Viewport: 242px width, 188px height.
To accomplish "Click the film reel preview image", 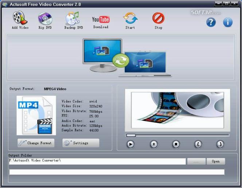I will point(177,110).
